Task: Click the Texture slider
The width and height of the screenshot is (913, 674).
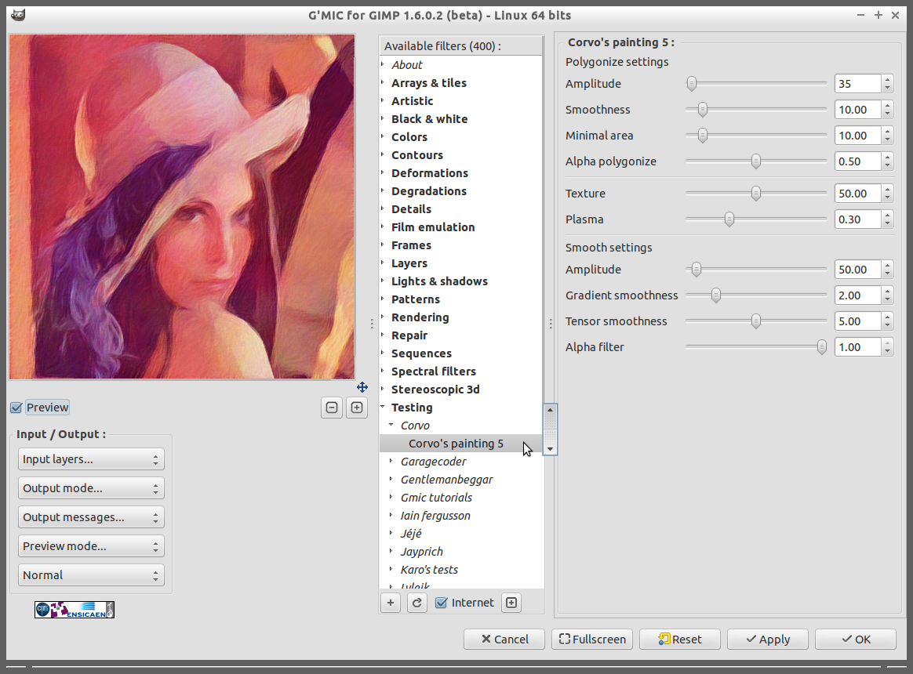Action: point(756,194)
